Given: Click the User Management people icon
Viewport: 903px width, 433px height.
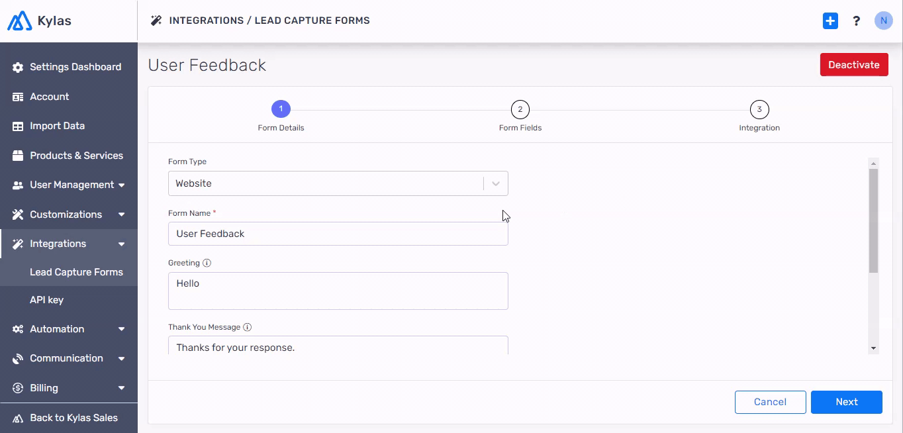Looking at the screenshot, I should pyautogui.click(x=18, y=185).
